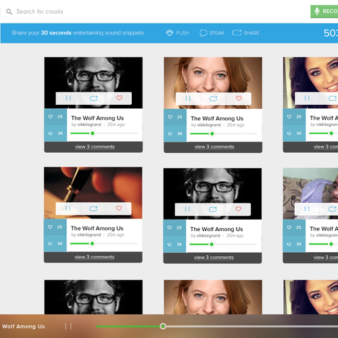Click likes count 25 on top-row bearded man card
Viewport: 338px width, 338px height.
coord(55,117)
